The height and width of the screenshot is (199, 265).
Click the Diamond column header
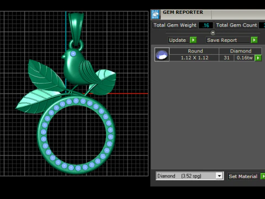point(240,51)
